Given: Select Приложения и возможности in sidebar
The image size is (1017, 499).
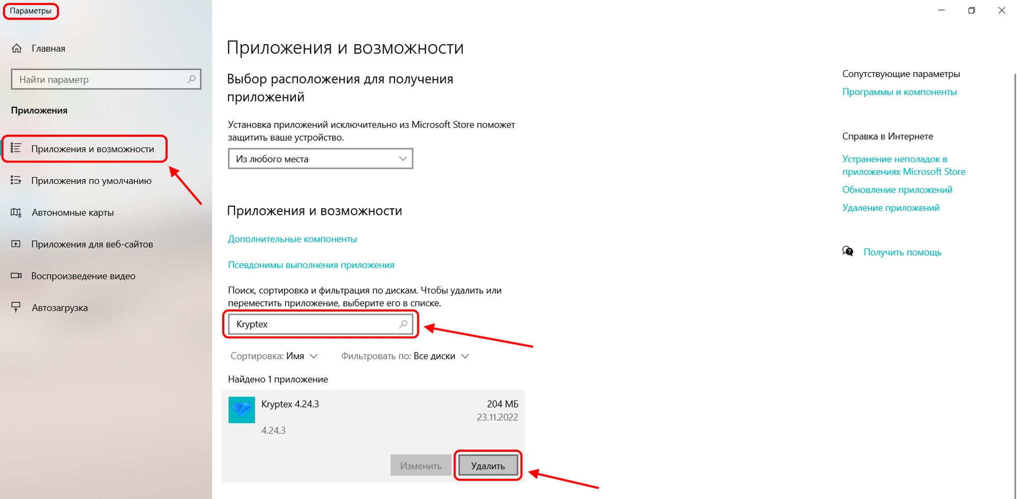Looking at the screenshot, I should point(92,149).
